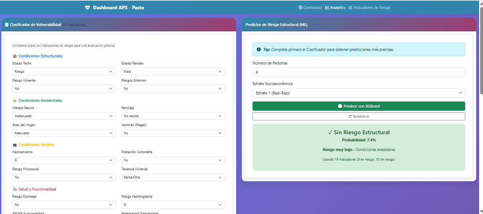
Task: Click the Condiciones Ambientales heading
Action: (40, 101)
